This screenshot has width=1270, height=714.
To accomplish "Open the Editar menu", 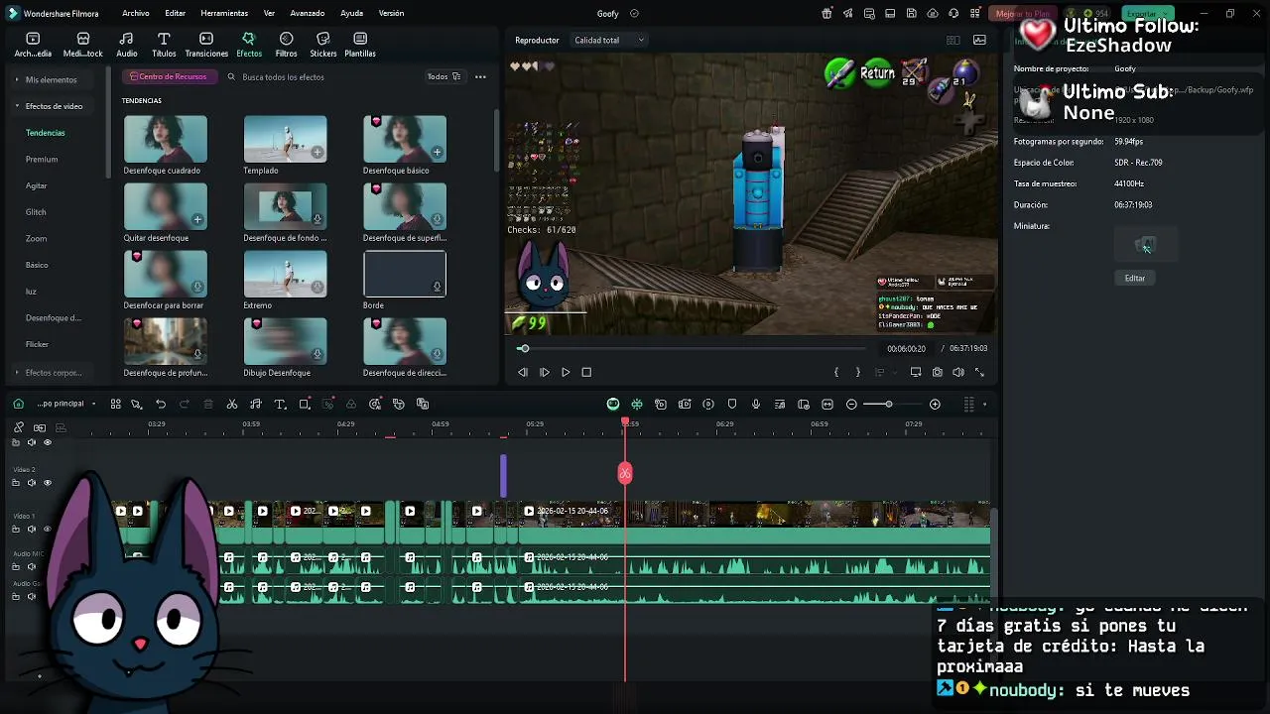I will click(x=176, y=13).
